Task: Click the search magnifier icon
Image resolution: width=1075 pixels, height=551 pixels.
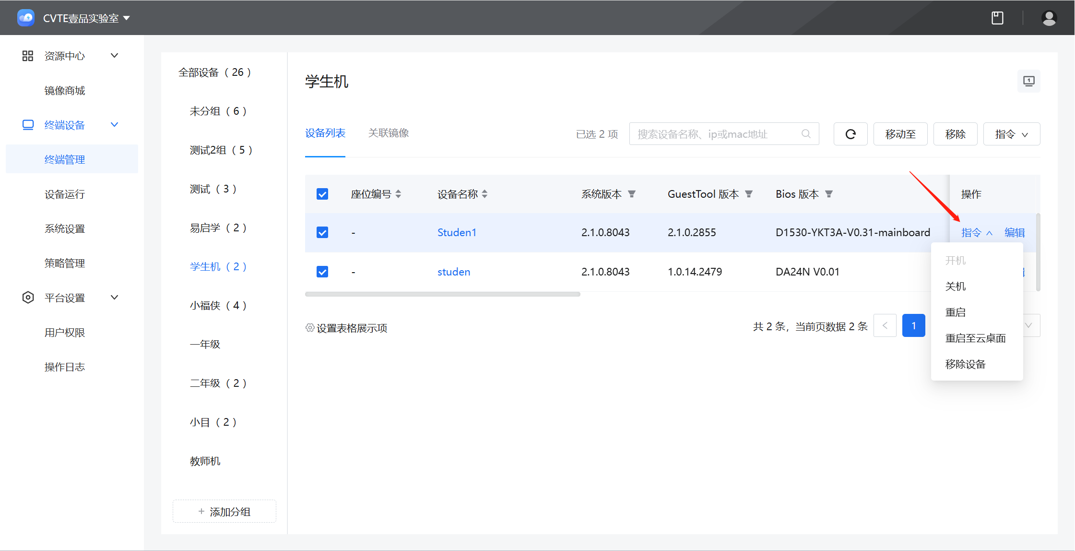Action: pos(806,134)
